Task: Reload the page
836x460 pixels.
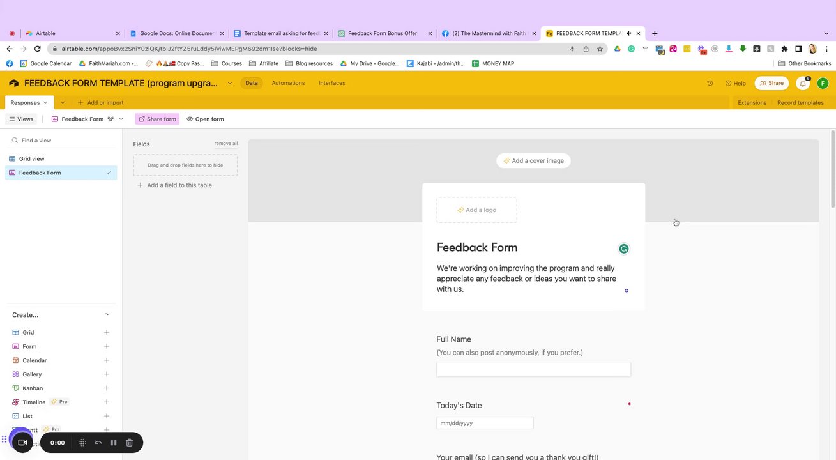Action: point(38,49)
